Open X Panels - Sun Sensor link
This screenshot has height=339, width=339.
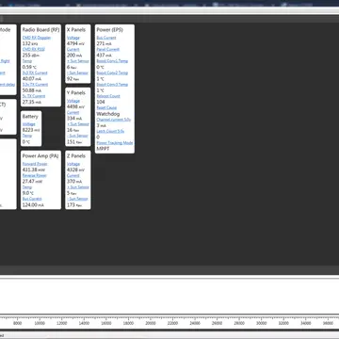pos(77,73)
